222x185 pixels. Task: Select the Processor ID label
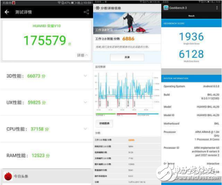click(171, 148)
